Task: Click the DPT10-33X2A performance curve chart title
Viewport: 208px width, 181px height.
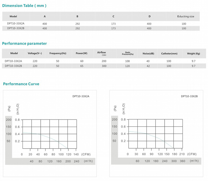Action: [x=81, y=96]
